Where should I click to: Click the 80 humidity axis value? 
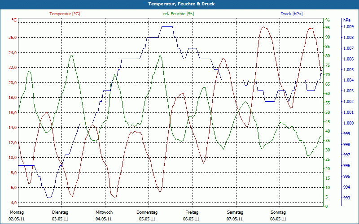point(328,56)
